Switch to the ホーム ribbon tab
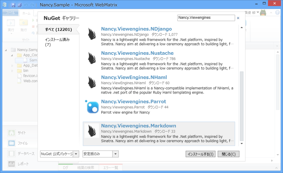The height and width of the screenshot is (173, 283). (x=26, y=13)
